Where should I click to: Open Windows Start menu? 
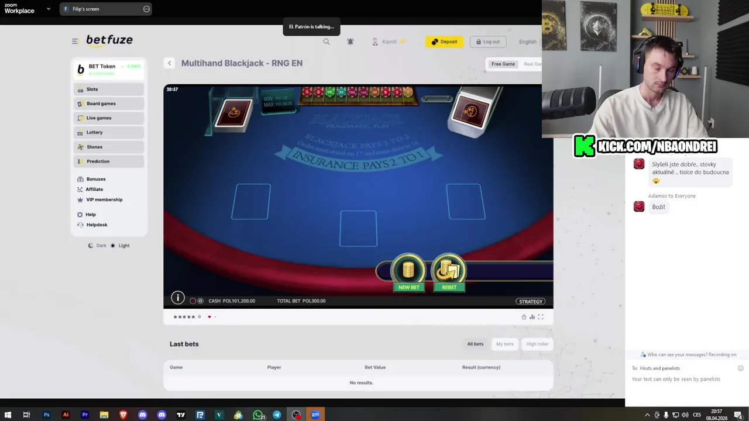[8, 415]
